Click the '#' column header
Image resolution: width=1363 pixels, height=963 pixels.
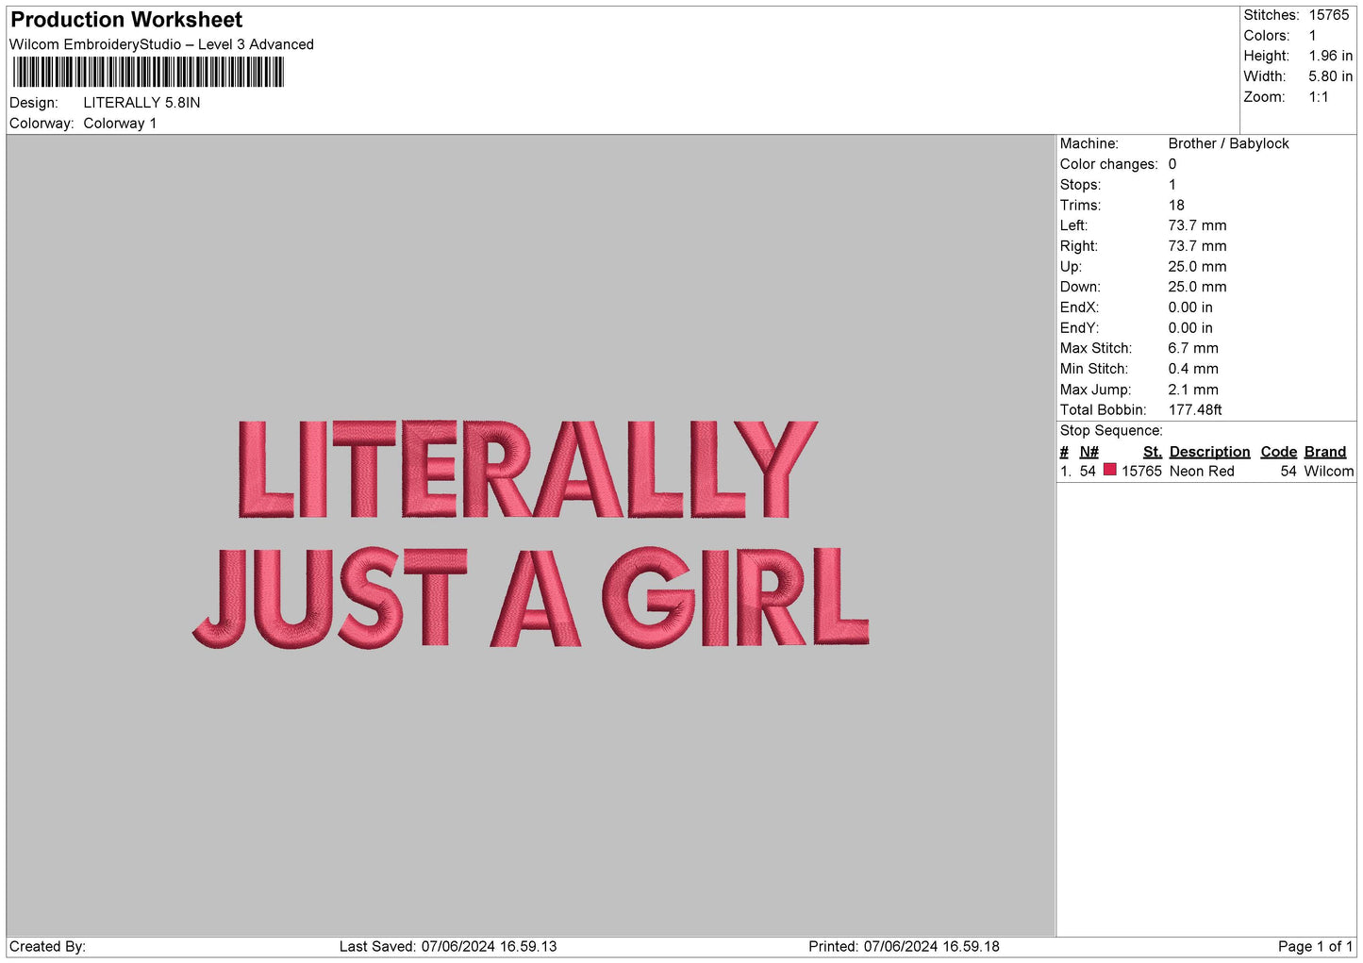[x=1064, y=452]
